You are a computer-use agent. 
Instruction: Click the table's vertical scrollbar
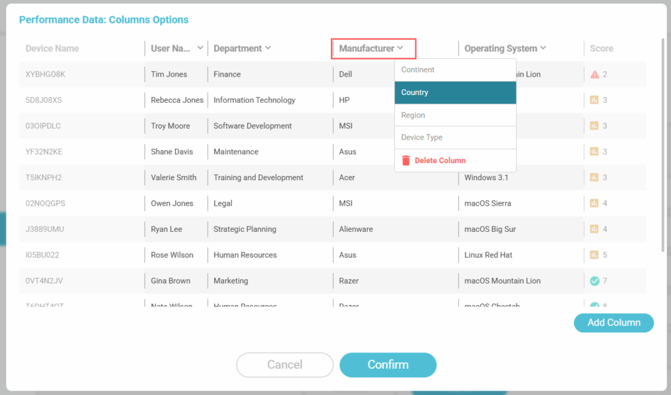663,144
